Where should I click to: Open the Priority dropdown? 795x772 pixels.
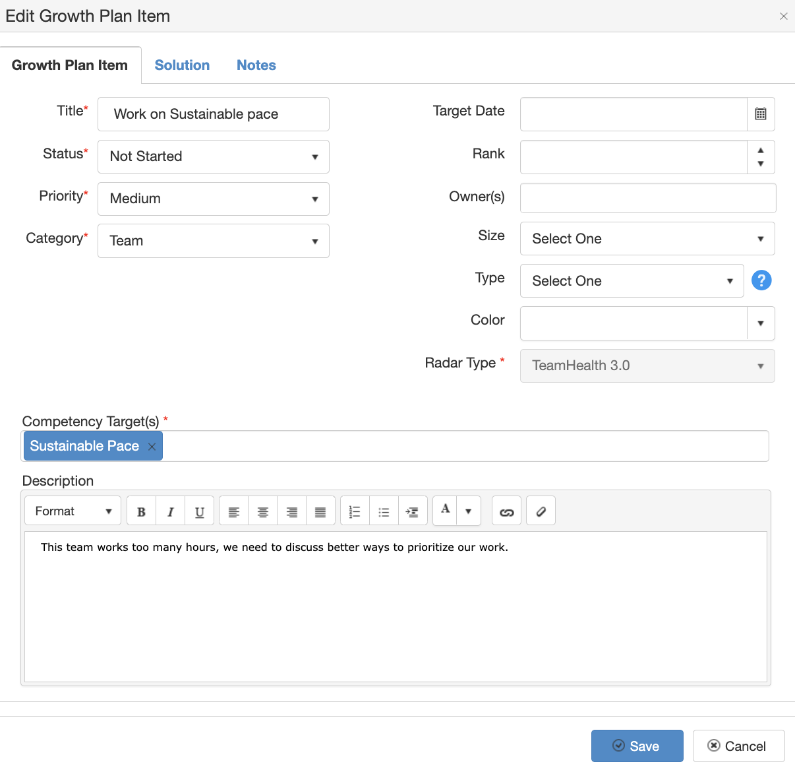(x=214, y=199)
